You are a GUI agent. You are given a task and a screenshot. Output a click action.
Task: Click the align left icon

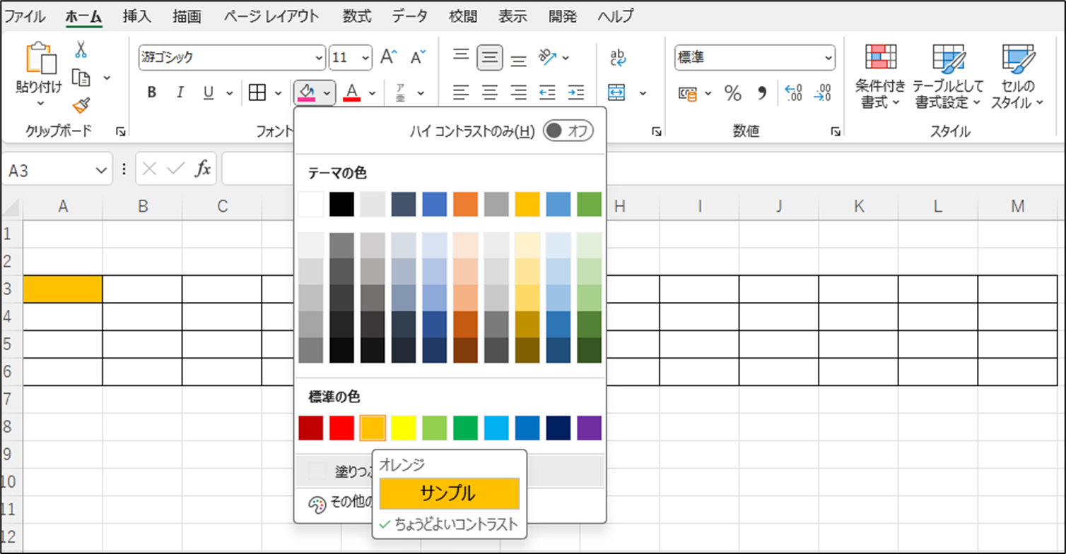pyautogui.click(x=461, y=92)
